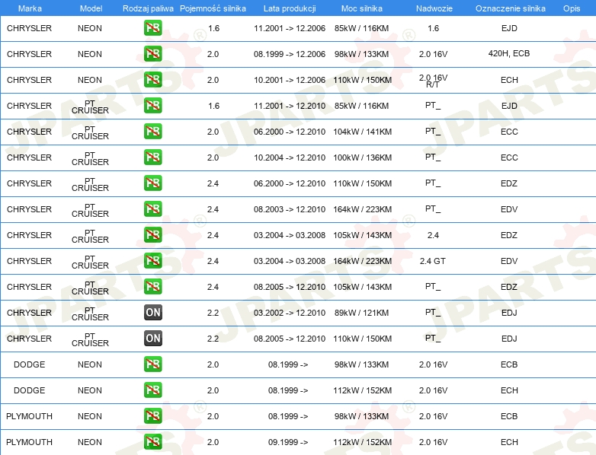Select engine code EDV in 08.2003 row
The image size is (596, 455).
pos(509,209)
